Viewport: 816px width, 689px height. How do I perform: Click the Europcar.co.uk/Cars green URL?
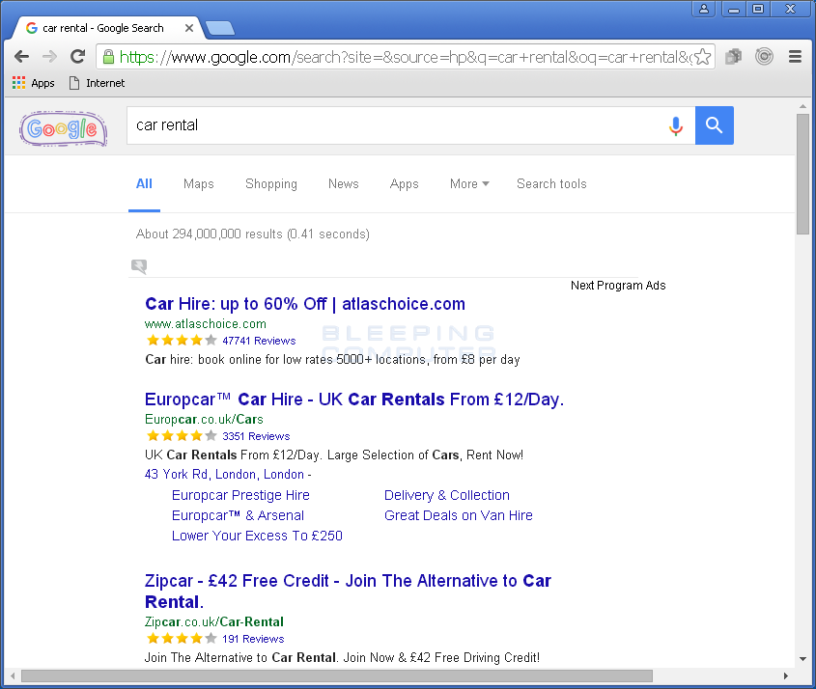click(204, 419)
